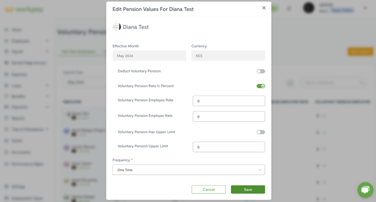Viewport: 376px width, 202px height.
Task: Focus Voluntary Pension Employee Rate field
Action: (x=229, y=101)
